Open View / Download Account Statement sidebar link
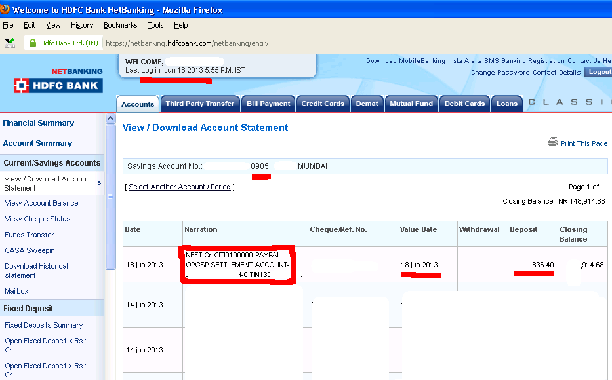612x380 pixels. [46, 183]
